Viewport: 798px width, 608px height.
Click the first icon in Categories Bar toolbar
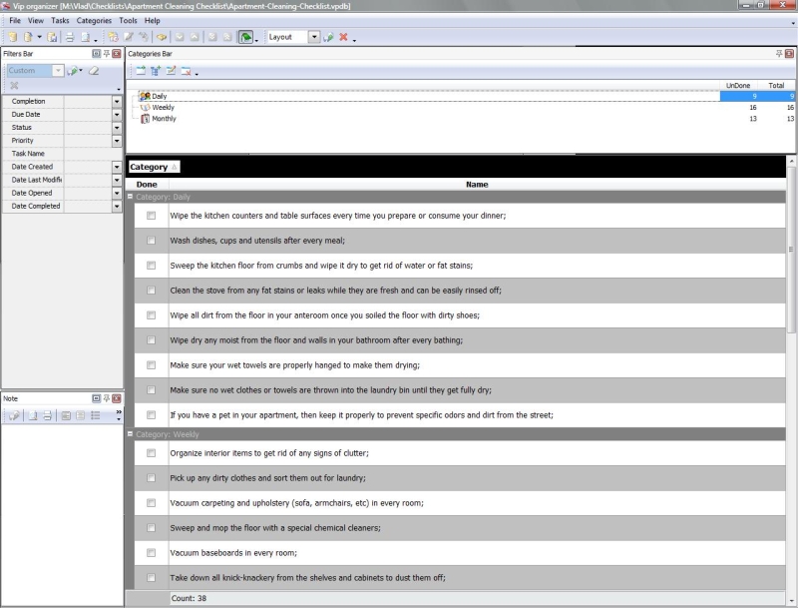(140, 71)
